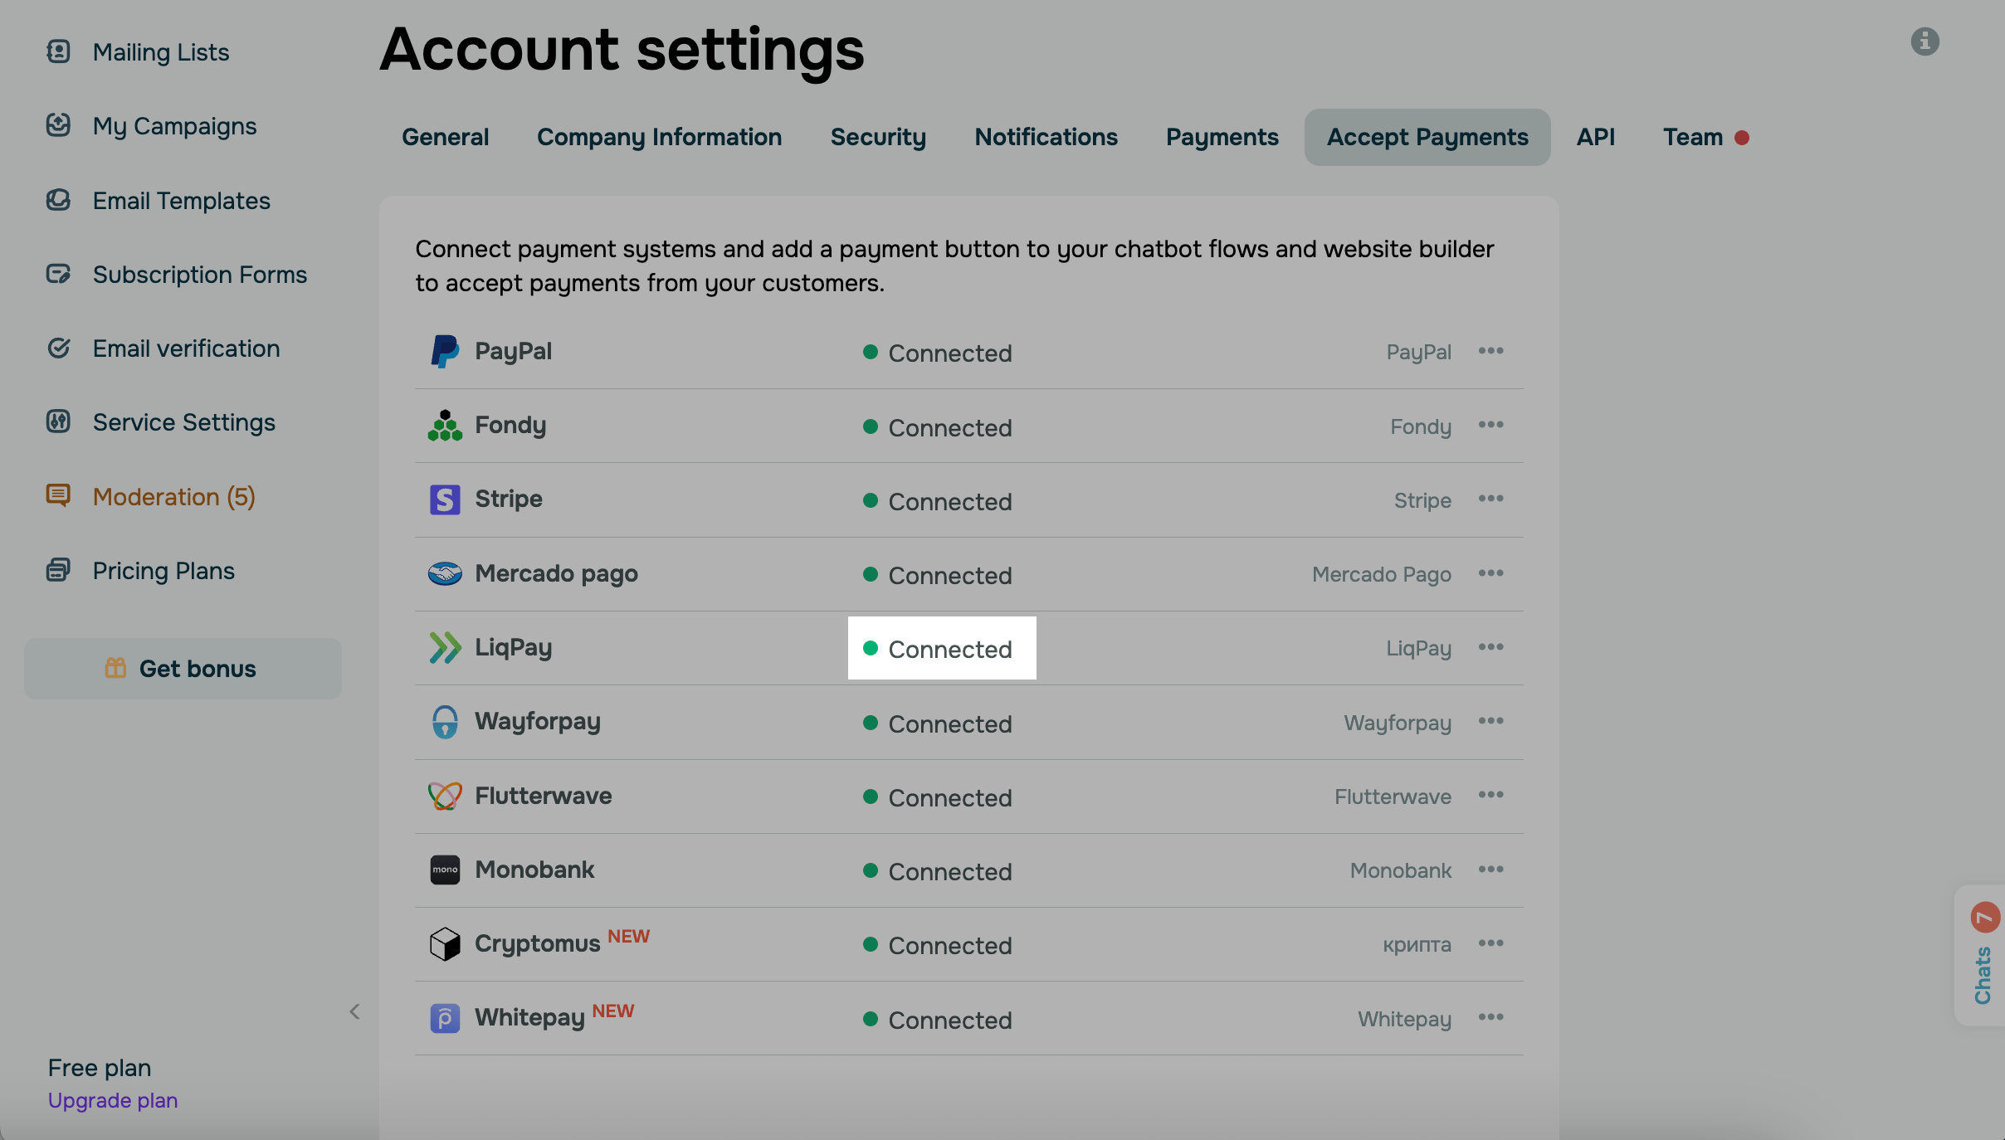Switch to the Company Information tab

659,137
